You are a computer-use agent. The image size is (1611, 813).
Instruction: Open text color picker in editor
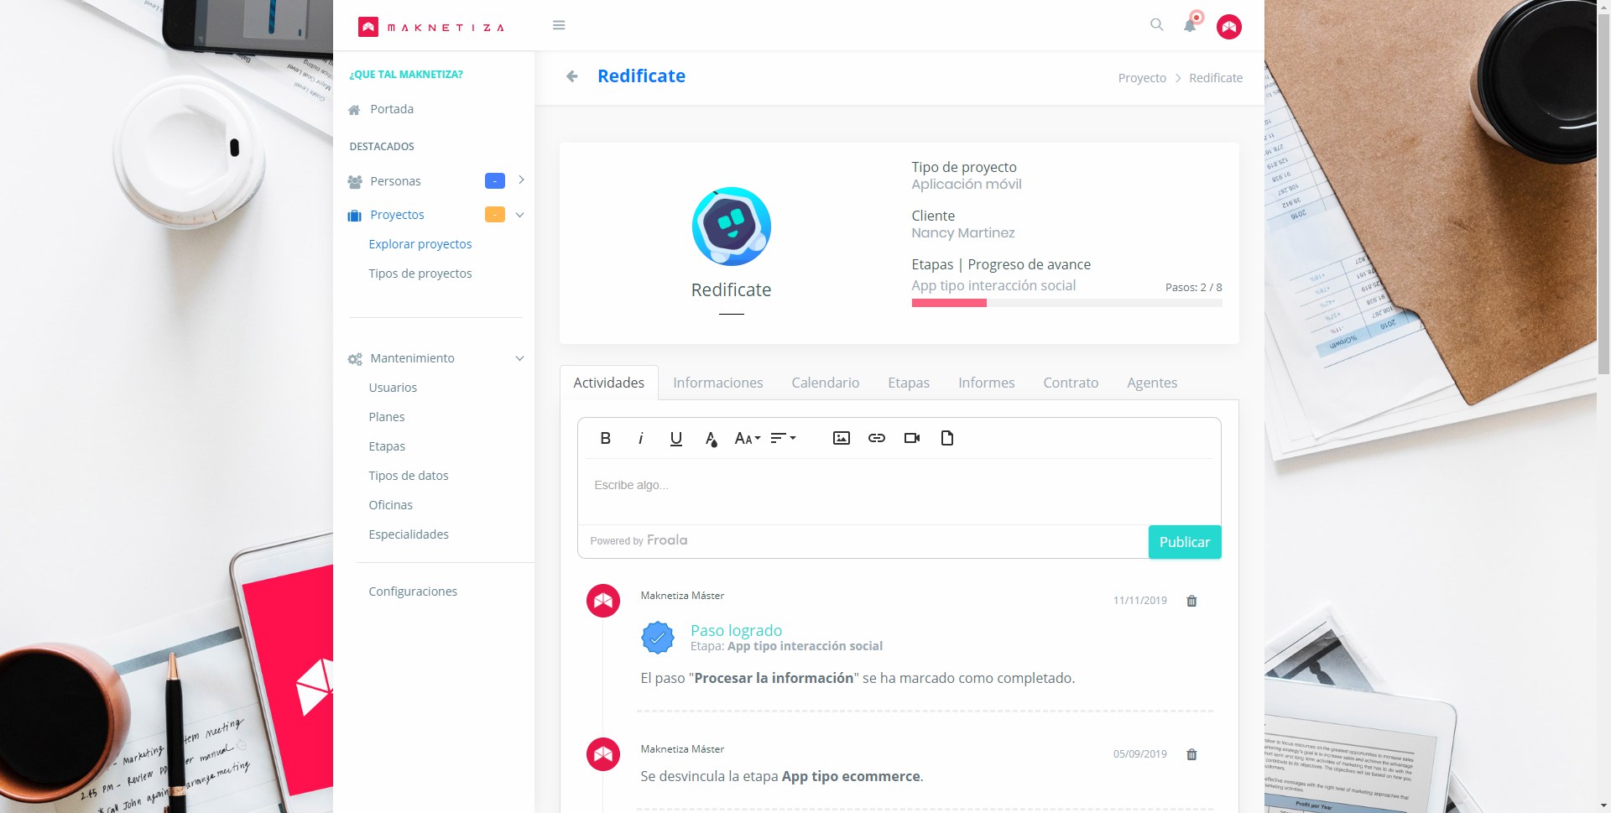(x=712, y=439)
